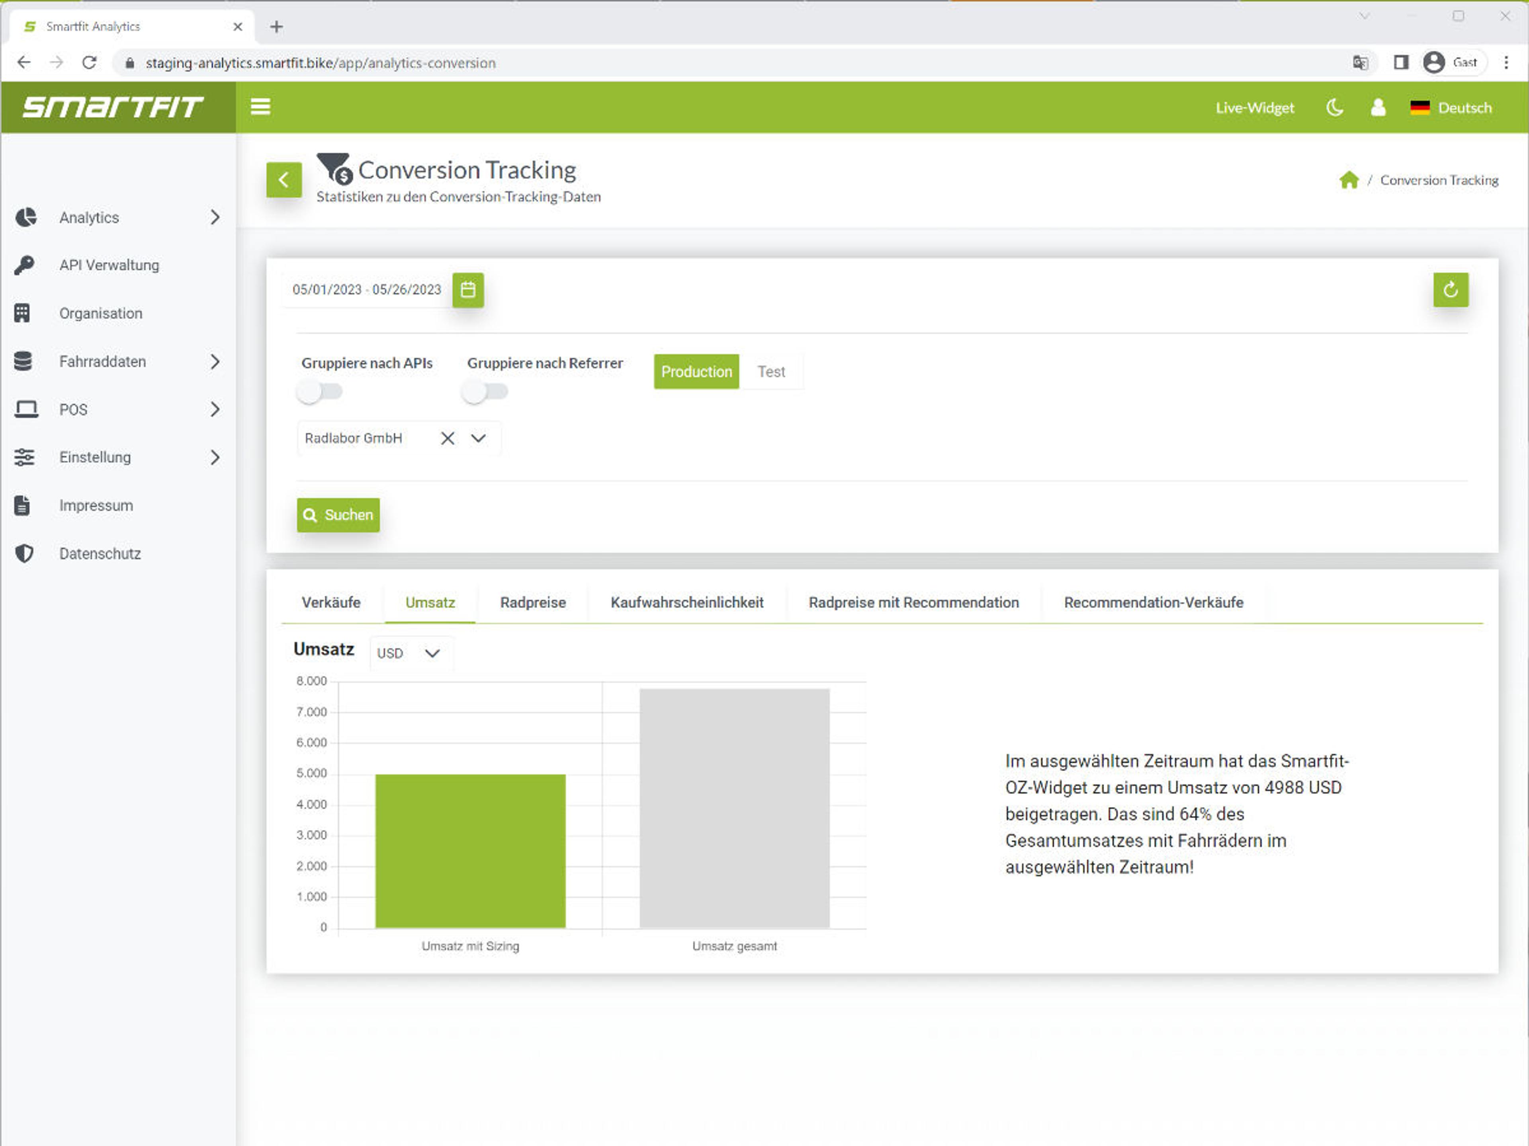Enable Gruppiere nach Referrer switch

pos(485,392)
